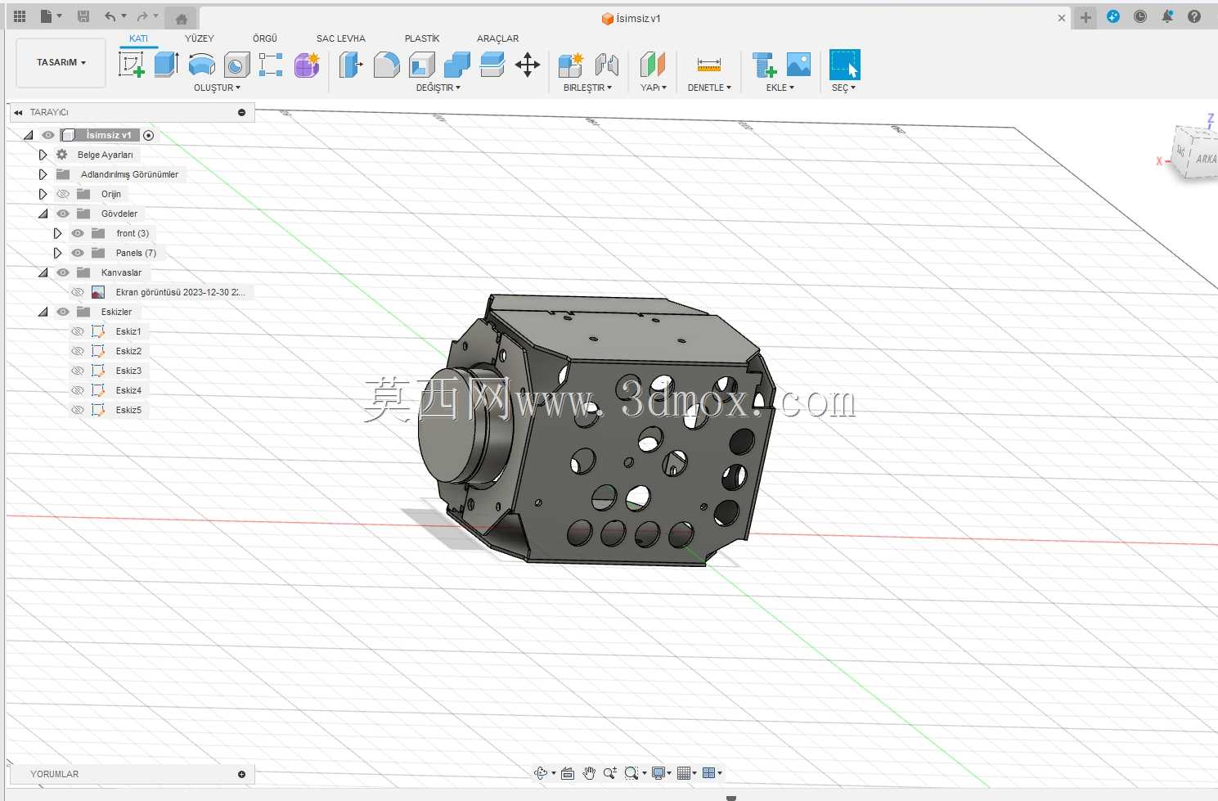Screen dimensions: 1218x801
Task: Select the Hole tool
Action: [x=236, y=65]
